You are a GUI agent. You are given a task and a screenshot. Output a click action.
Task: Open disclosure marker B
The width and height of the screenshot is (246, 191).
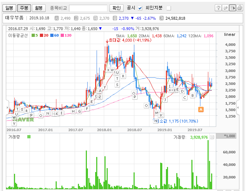pos(192,95)
